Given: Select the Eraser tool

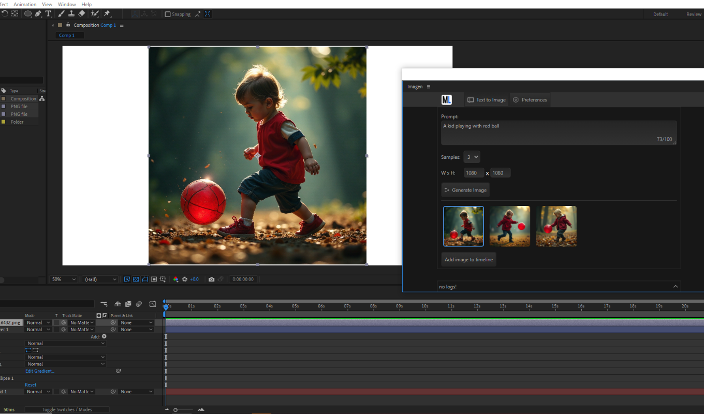Looking at the screenshot, I should coord(81,14).
